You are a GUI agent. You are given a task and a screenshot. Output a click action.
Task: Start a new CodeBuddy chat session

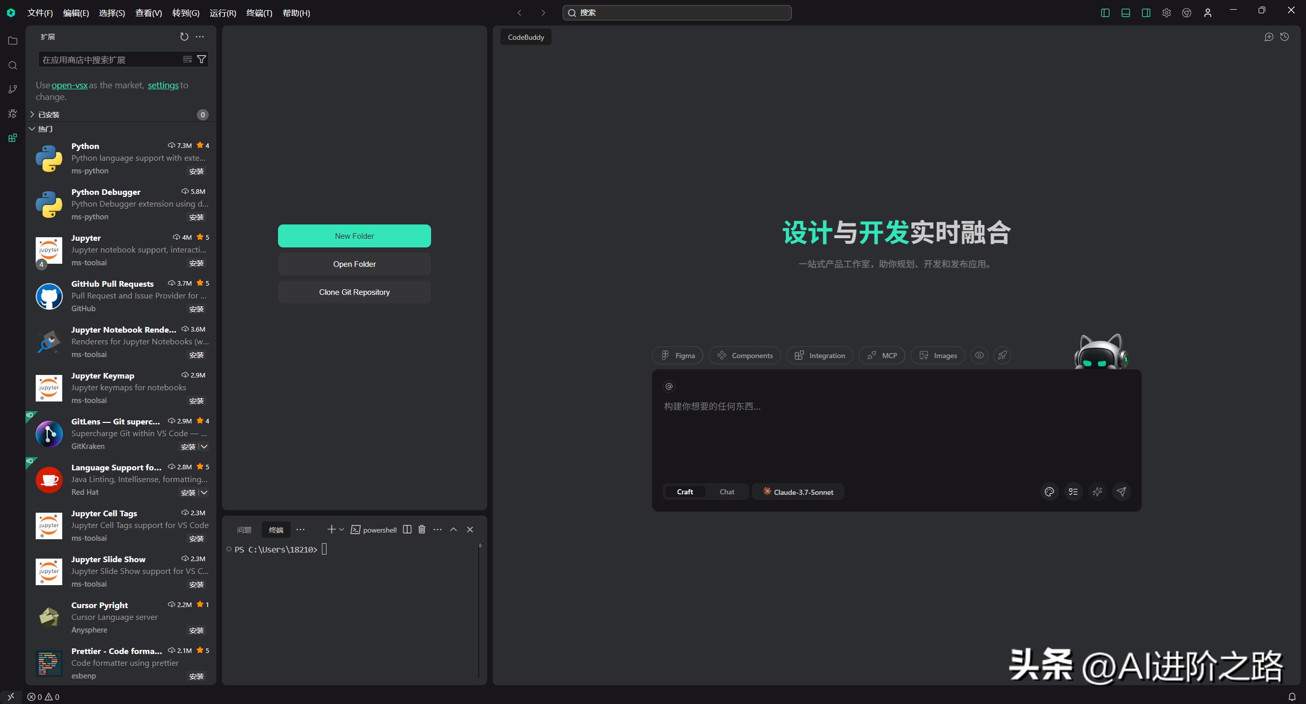click(1269, 37)
